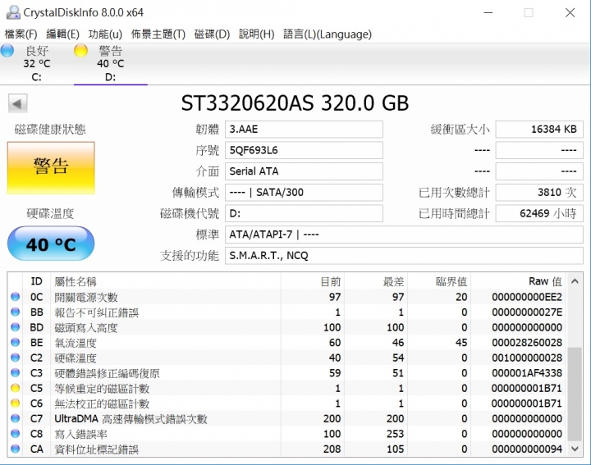Select the blue status icon for drive C:
This screenshot has height=465, width=591.
click(7, 51)
